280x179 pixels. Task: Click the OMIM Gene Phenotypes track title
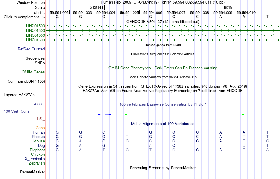click(163, 68)
